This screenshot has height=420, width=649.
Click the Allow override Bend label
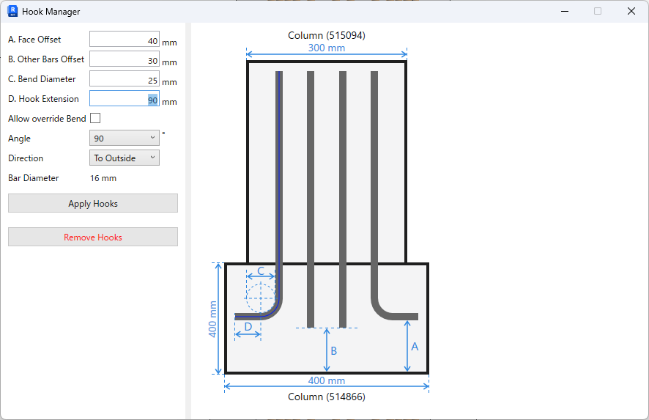(x=47, y=119)
